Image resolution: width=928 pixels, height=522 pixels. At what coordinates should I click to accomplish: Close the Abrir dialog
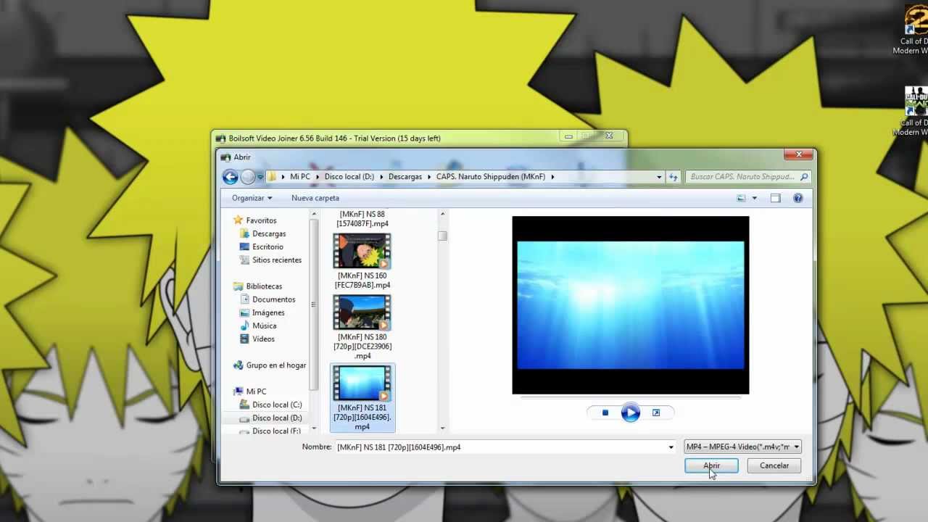click(798, 154)
